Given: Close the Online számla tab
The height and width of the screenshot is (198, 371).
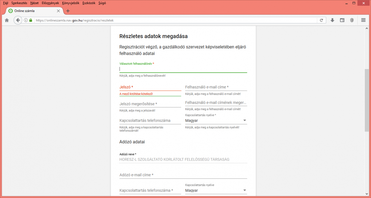Looking at the screenshot, I should [x=58, y=11].
